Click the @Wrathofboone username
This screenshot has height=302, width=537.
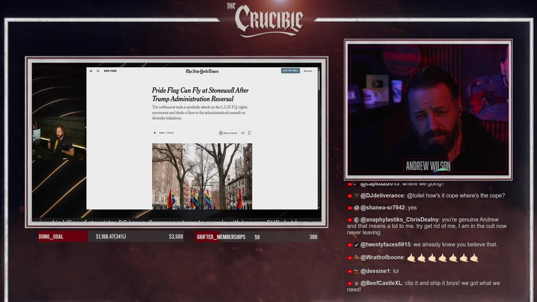(382, 258)
